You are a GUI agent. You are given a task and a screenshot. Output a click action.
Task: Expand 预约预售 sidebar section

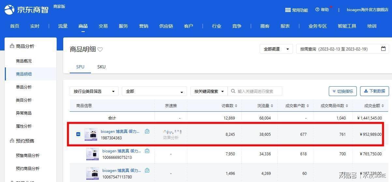point(22,141)
